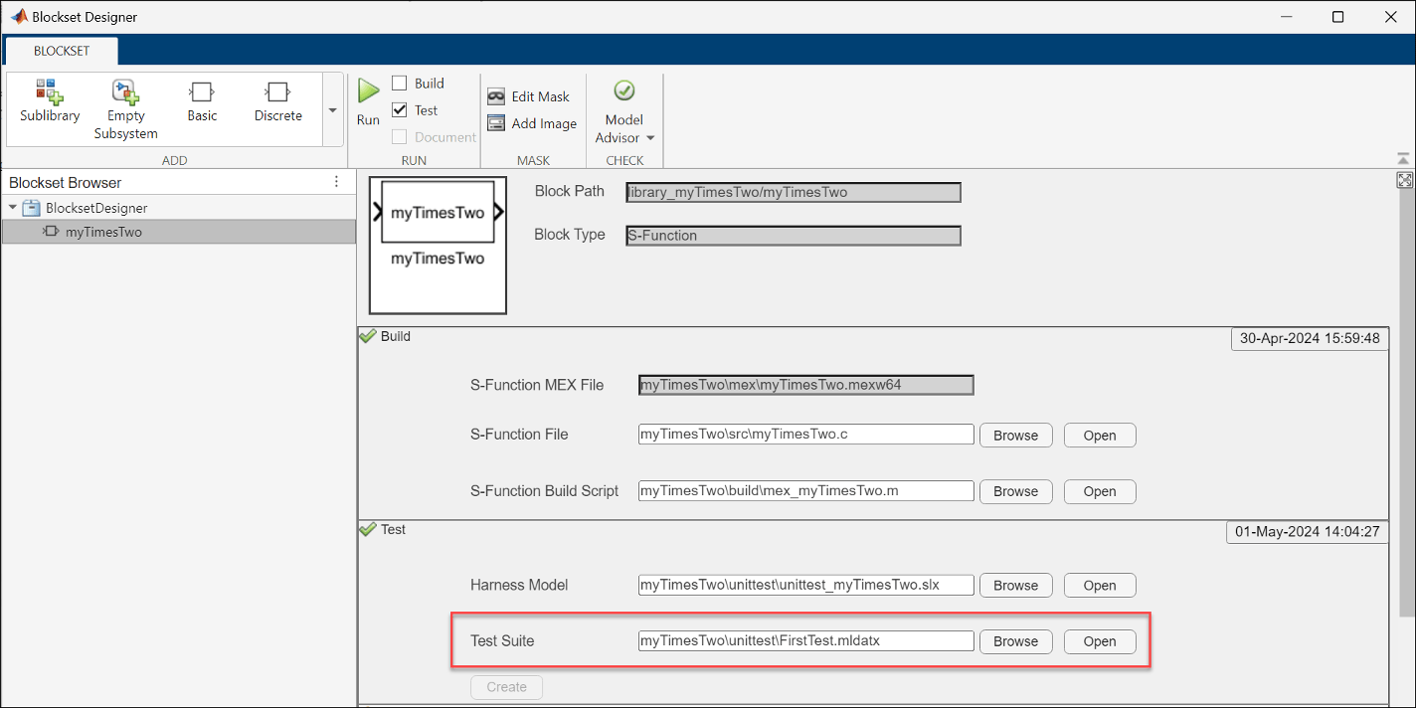Browse for the S-Function File
1416x708 pixels.
pos(1015,436)
